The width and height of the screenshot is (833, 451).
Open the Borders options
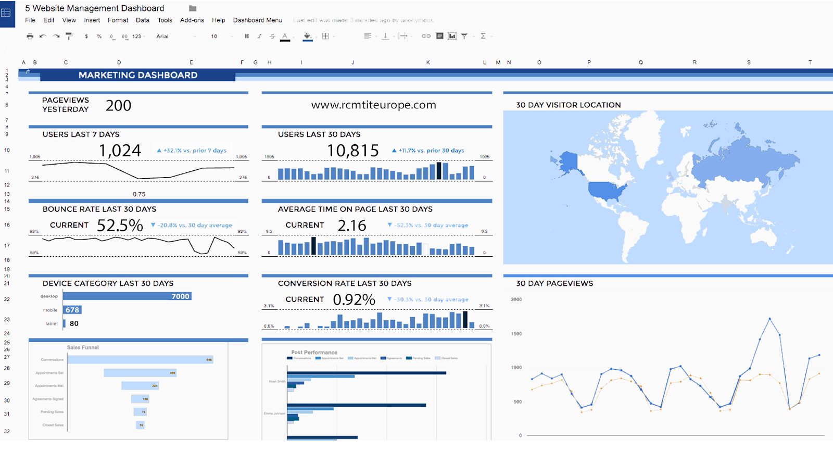[325, 36]
